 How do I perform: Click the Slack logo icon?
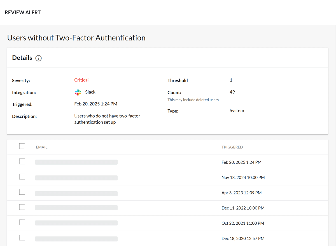(x=78, y=92)
